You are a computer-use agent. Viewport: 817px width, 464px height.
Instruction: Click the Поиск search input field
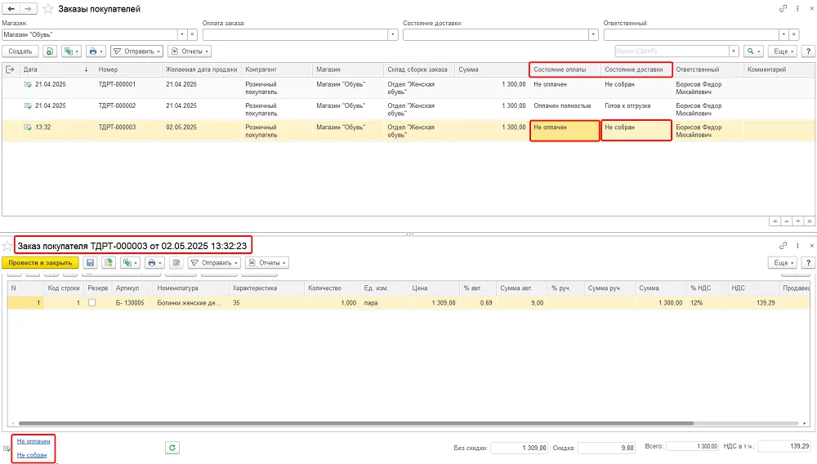672,51
